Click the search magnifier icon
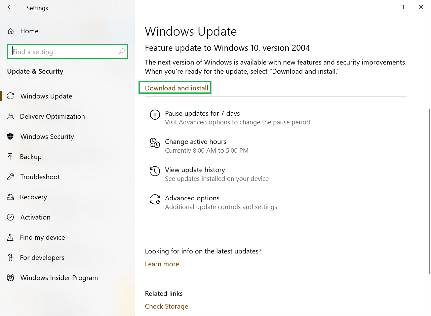The height and width of the screenshot is (316, 431). (x=122, y=51)
